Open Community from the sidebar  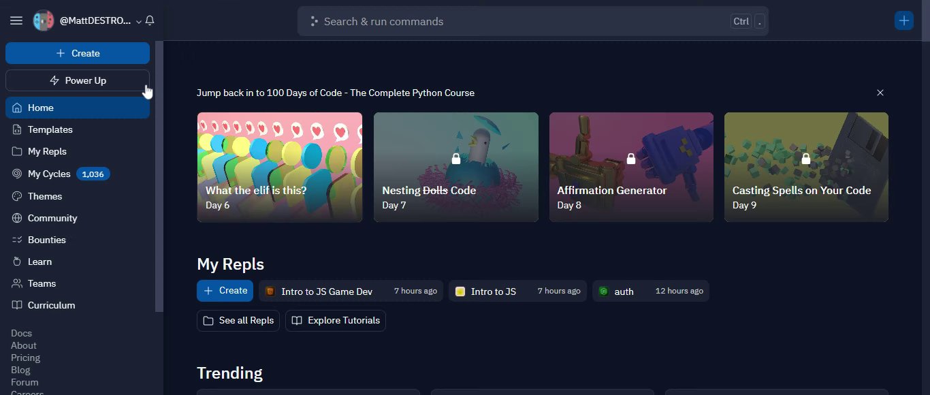(x=78, y=218)
